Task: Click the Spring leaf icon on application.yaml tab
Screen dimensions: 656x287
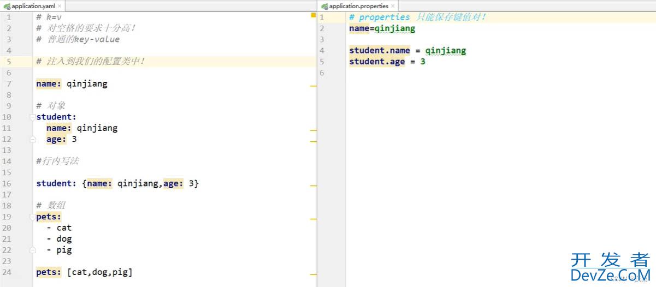Action: (x=6, y=6)
